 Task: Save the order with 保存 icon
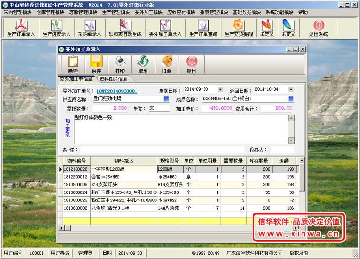pyautogui.click(x=97, y=65)
